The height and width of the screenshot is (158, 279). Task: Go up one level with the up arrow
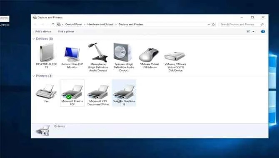tap(53, 25)
